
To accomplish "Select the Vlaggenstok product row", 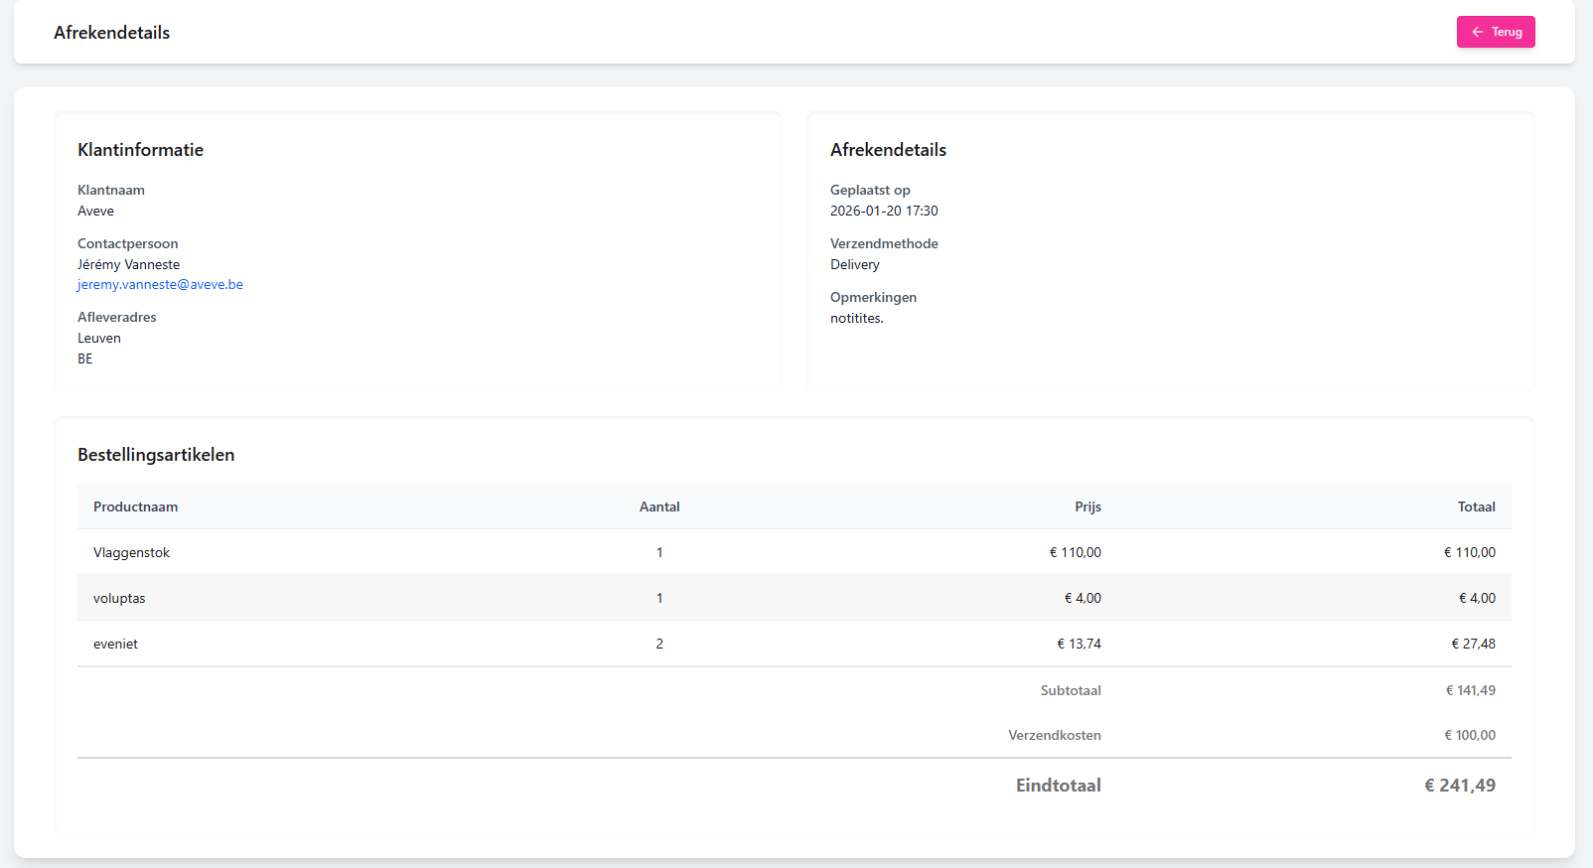I will tap(131, 552).
